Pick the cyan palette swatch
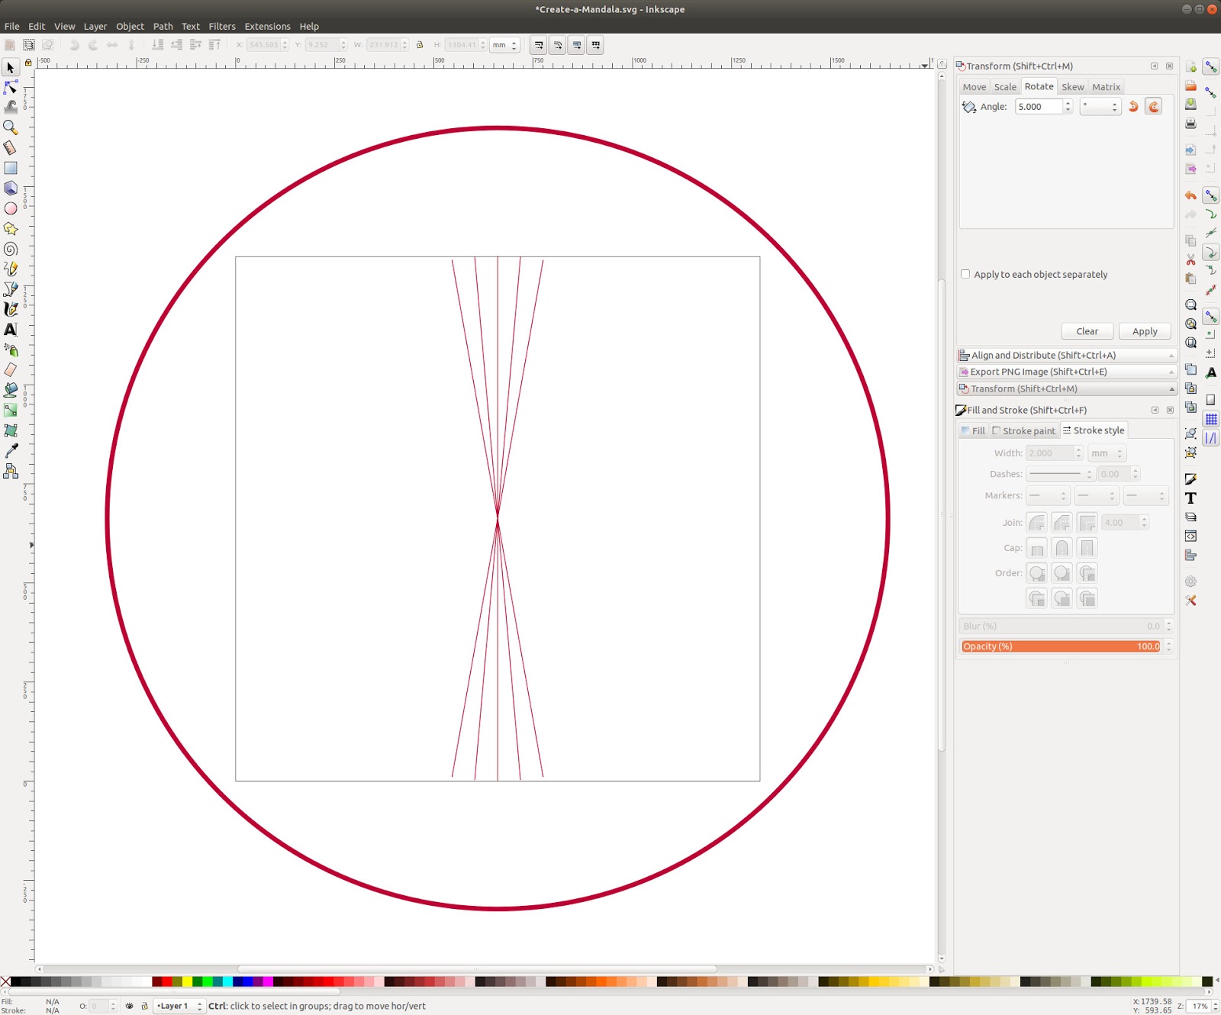This screenshot has width=1221, height=1015. click(x=227, y=981)
